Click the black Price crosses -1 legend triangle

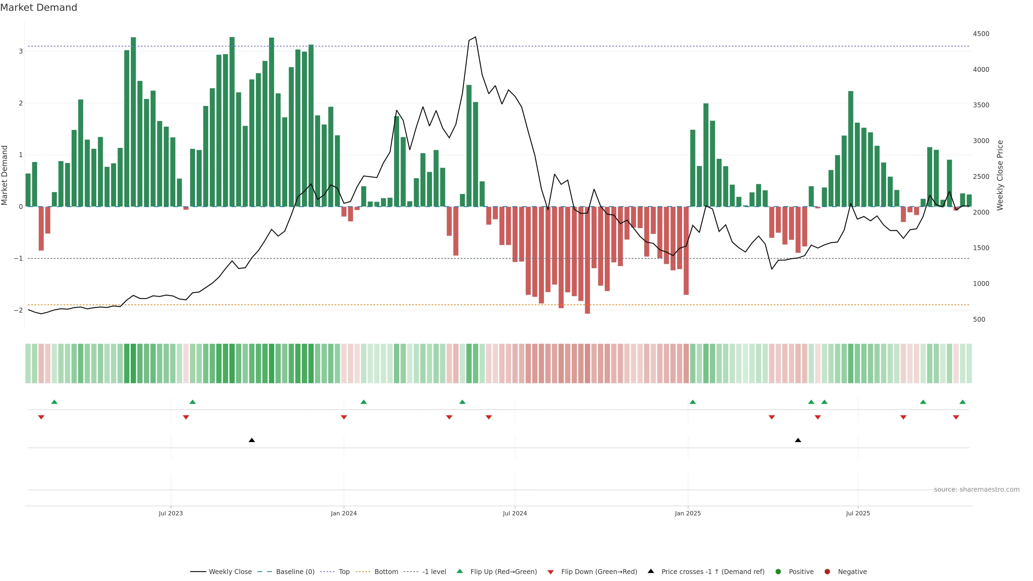point(651,571)
